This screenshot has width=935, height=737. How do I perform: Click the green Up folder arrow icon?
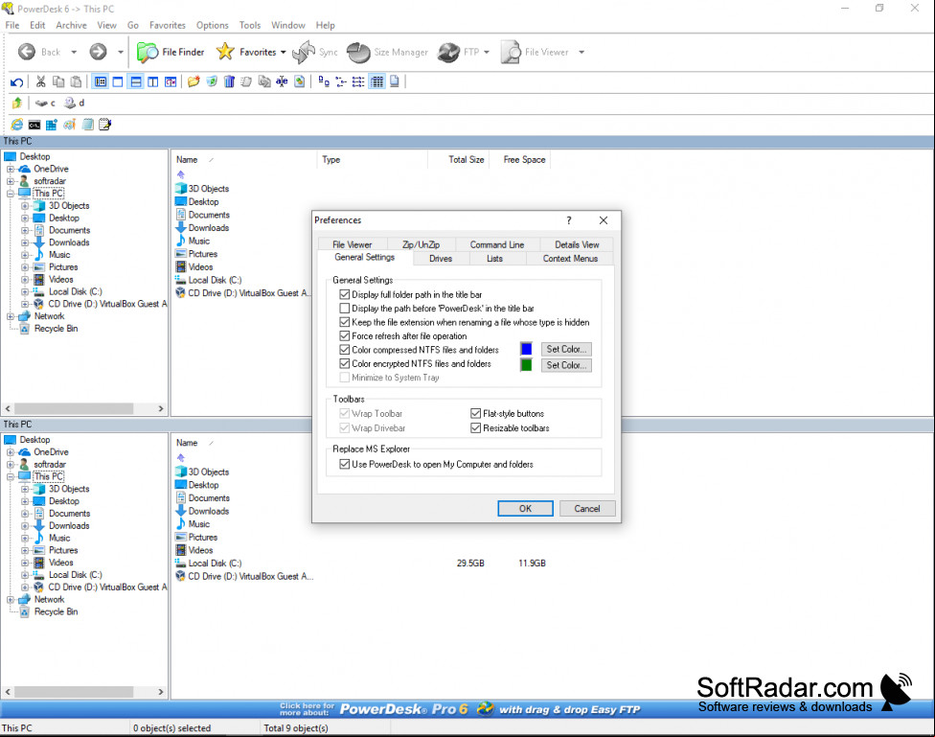pyautogui.click(x=17, y=104)
